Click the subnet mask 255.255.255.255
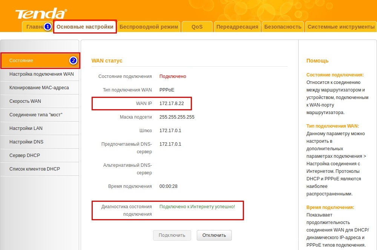The height and width of the screenshot is (250, 377). coord(177,117)
